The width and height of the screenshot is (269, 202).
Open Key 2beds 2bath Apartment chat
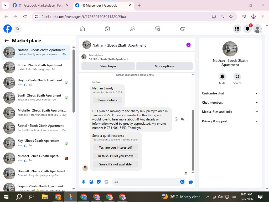(x=36, y=143)
